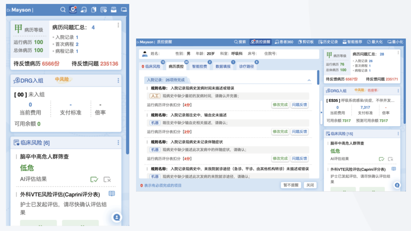Click the 暂不提醒 button

[291, 186]
